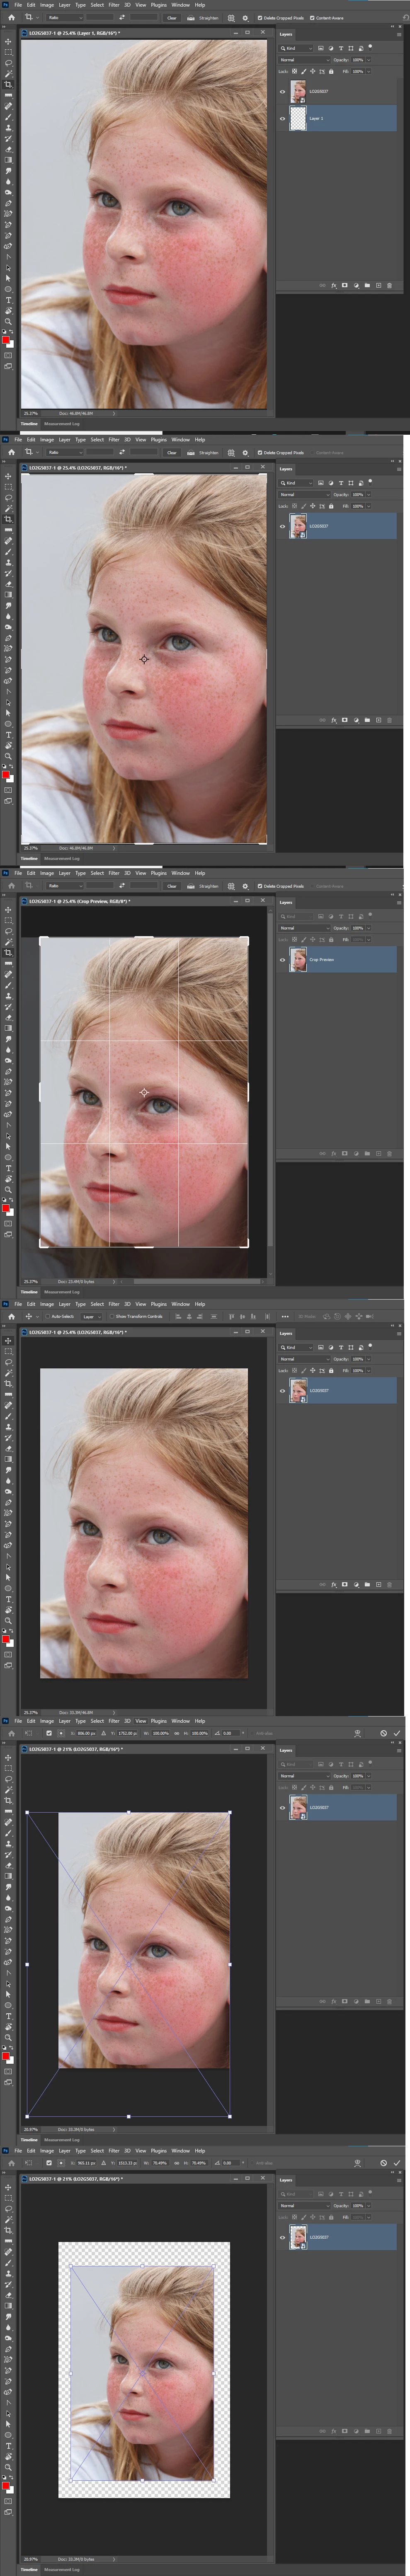Click Clear button in the Layer 1 window
The width and height of the screenshot is (410, 2576).
[x=172, y=17]
